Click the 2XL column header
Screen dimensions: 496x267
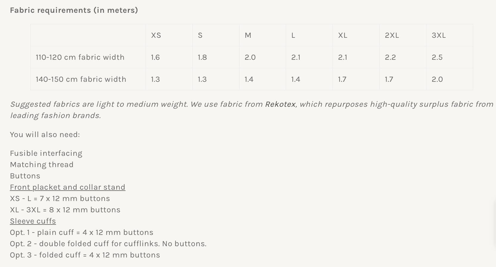coord(392,35)
